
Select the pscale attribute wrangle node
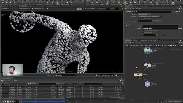tap(147, 65)
